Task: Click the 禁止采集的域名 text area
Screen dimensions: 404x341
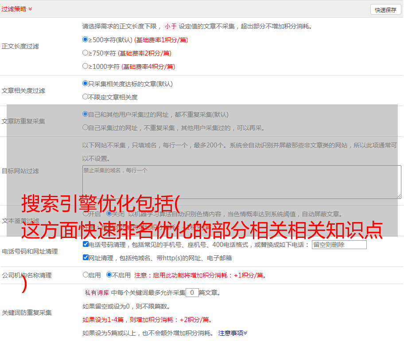Action: [241, 182]
